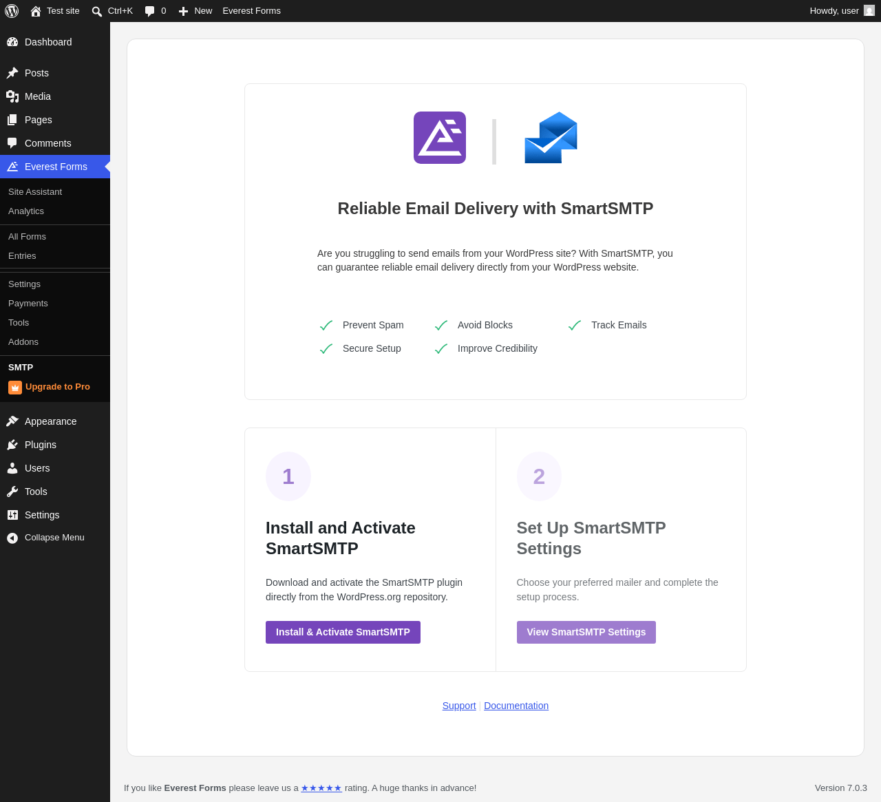This screenshot has height=802, width=881.
Task: Open All Forms submenu item
Action: click(x=27, y=237)
